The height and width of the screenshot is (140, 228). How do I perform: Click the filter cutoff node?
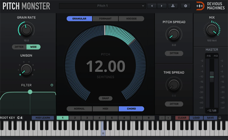[30, 92]
